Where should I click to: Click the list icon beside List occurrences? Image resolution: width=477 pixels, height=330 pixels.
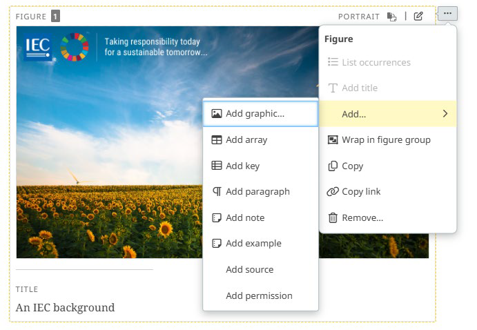[333, 62]
